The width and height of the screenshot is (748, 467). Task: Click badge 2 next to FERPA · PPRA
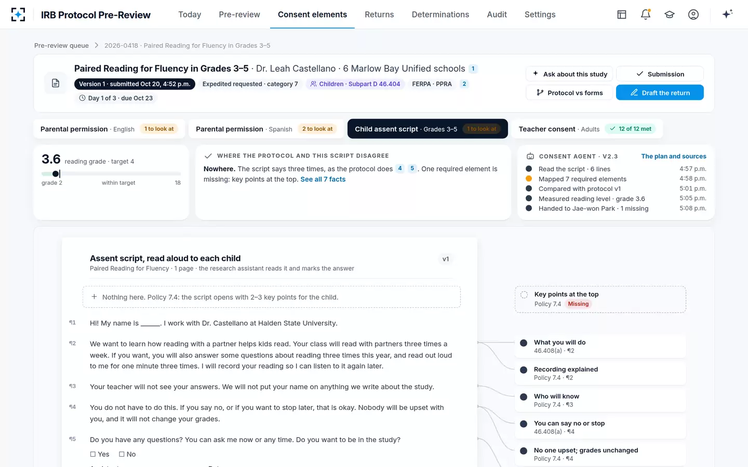(464, 84)
